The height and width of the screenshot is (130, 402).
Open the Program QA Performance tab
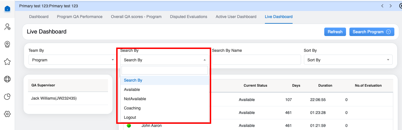point(80,17)
